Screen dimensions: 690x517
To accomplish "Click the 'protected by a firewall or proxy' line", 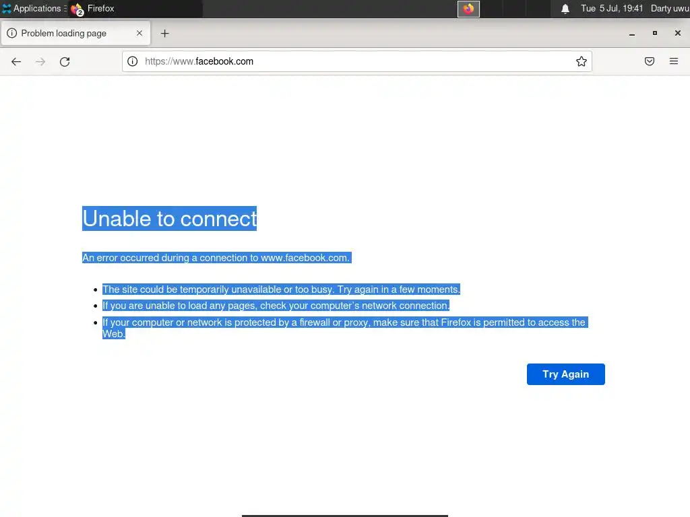I will (x=345, y=328).
